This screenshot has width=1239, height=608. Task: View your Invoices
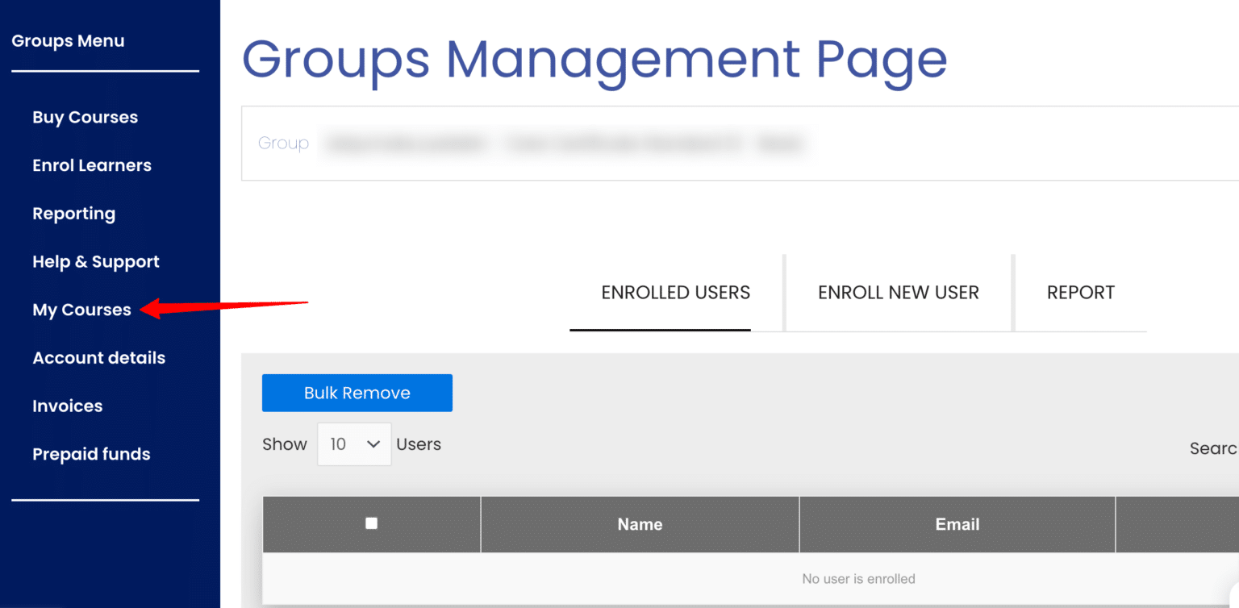coord(67,406)
